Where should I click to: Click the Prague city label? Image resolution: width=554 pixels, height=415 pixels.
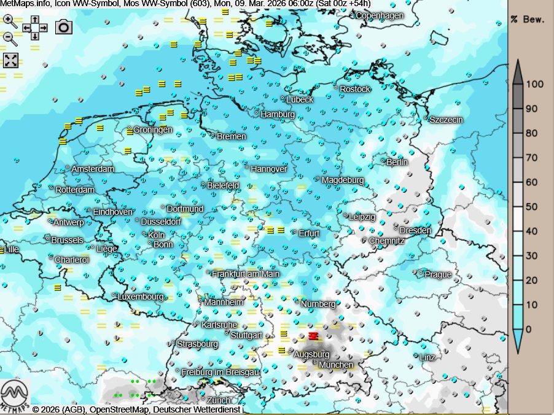[x=438, y=274]
